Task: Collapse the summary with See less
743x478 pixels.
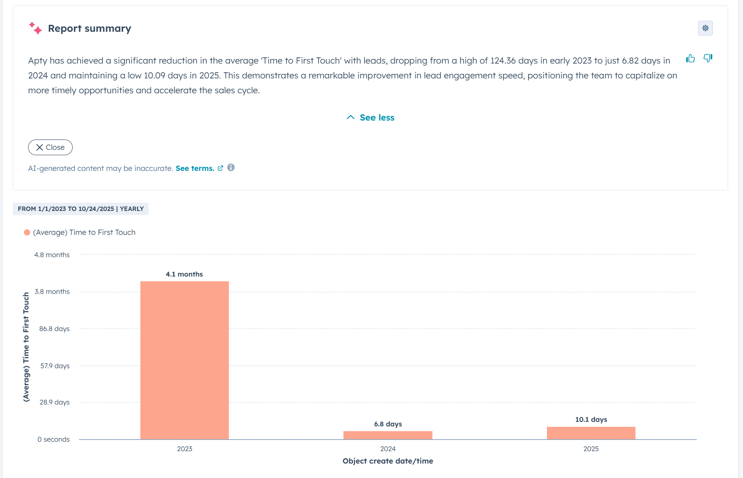Action: pyautogui.click(x=371, y=118)
